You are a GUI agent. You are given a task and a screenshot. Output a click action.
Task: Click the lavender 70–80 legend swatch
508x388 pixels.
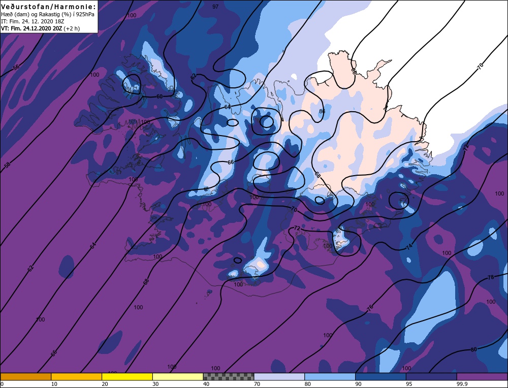pyautogui.click(x=279, y=377)
